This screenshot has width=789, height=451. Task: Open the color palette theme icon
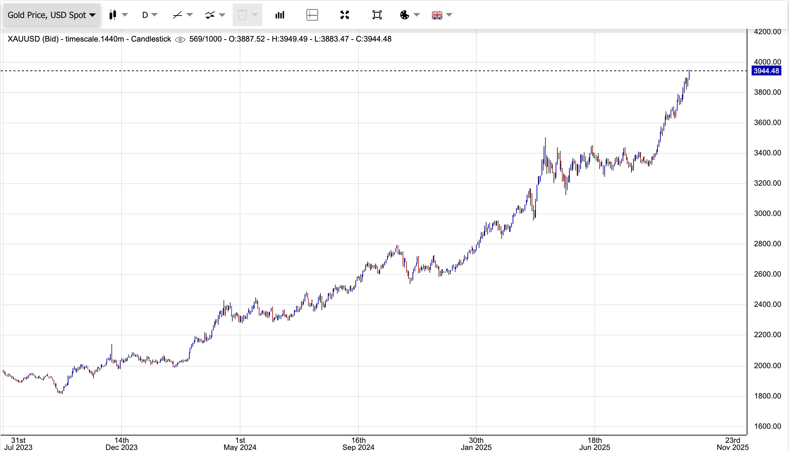click(x=405, y=15)
